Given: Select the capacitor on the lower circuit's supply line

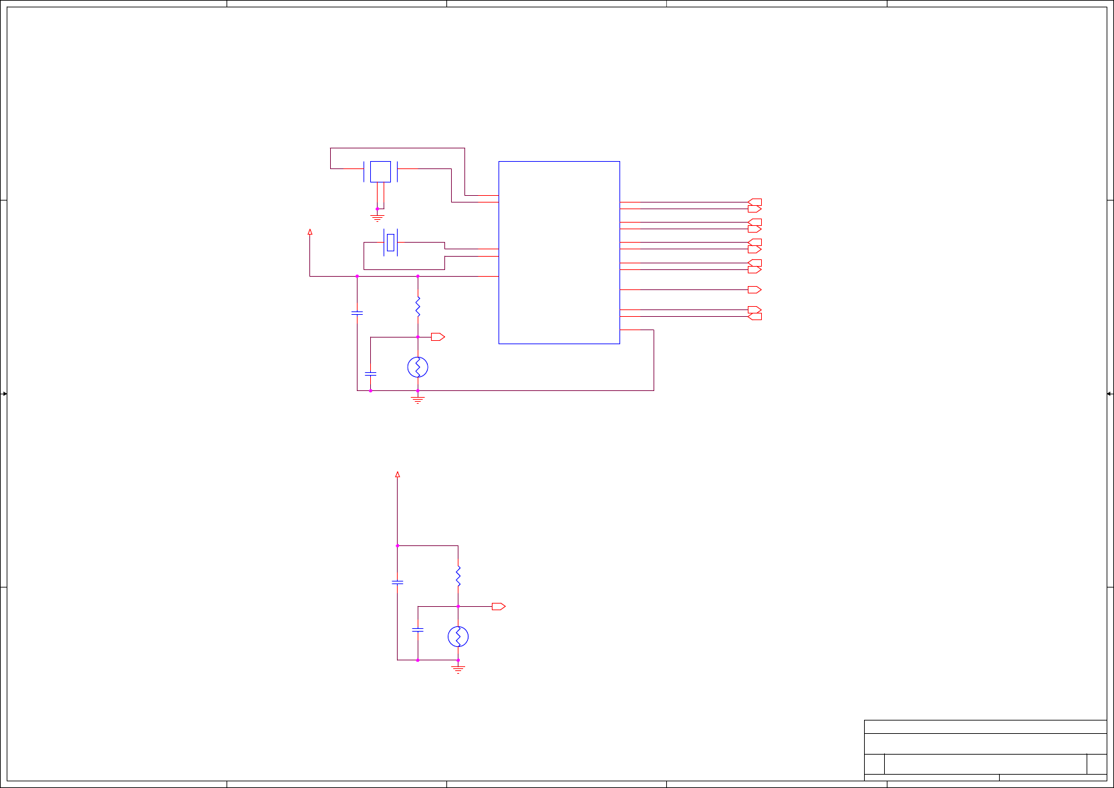Looking at the screenshot, I should point(398,582).
